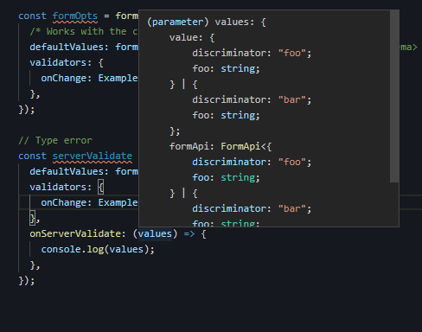This screenshot has width=422, height=332.
Task: Click 'formApi: FormApi<{' in the tooltip
Action: 221,147
